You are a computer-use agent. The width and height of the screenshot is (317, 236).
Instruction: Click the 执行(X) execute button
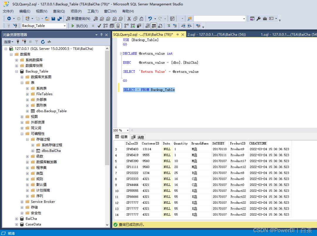pyautogui.click(x=80, y=26)
